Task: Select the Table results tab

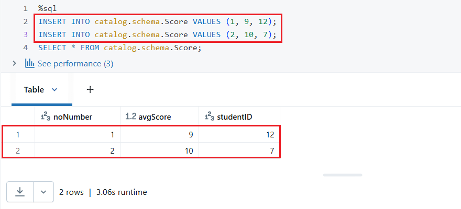Action: tap(35, 90)
